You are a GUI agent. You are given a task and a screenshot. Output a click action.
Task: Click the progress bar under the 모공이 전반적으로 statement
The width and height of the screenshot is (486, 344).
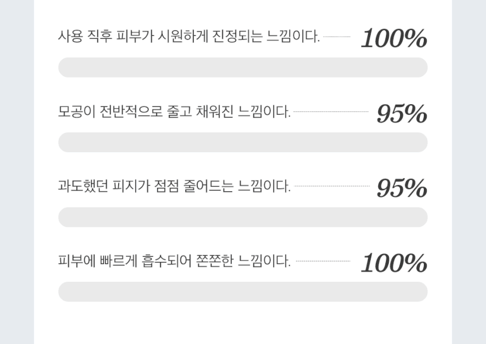[243, 143]
